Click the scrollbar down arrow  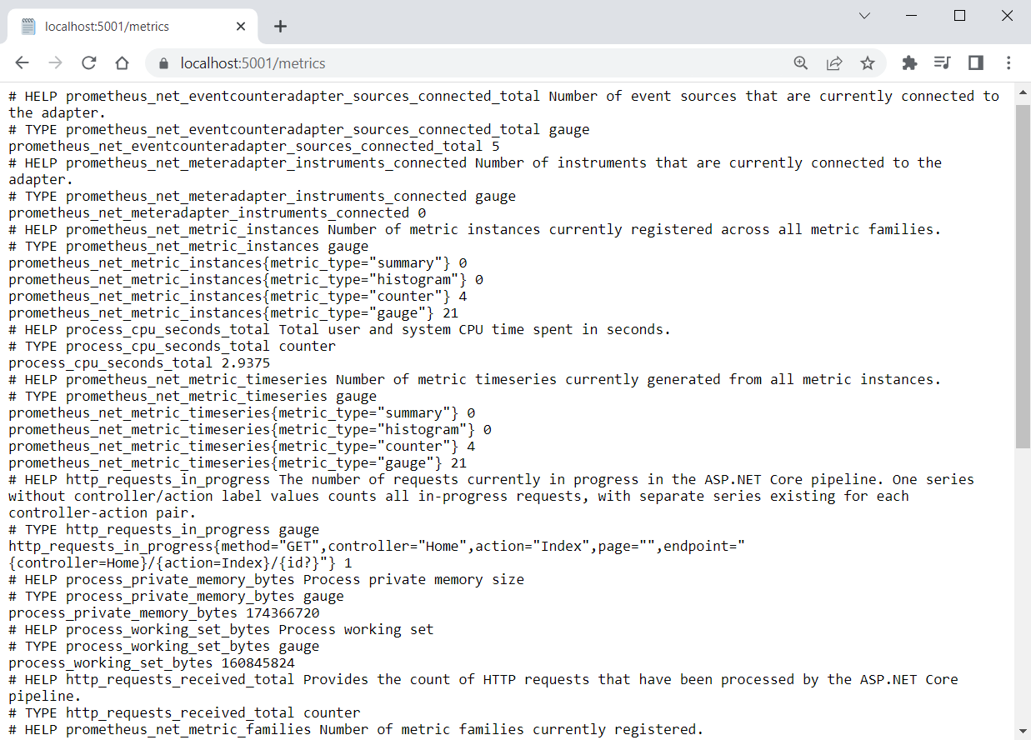1023,730
